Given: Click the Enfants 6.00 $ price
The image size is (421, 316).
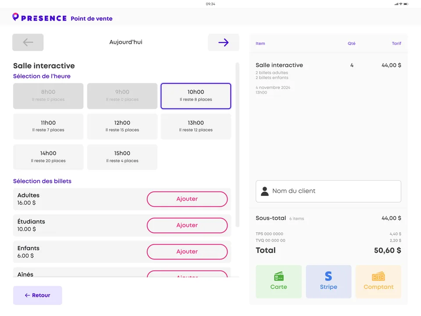Looking at the screenshot, I should click(25, 256).
